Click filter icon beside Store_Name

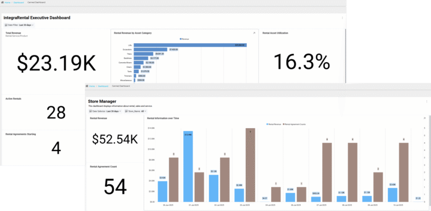(x=126, y=111)
